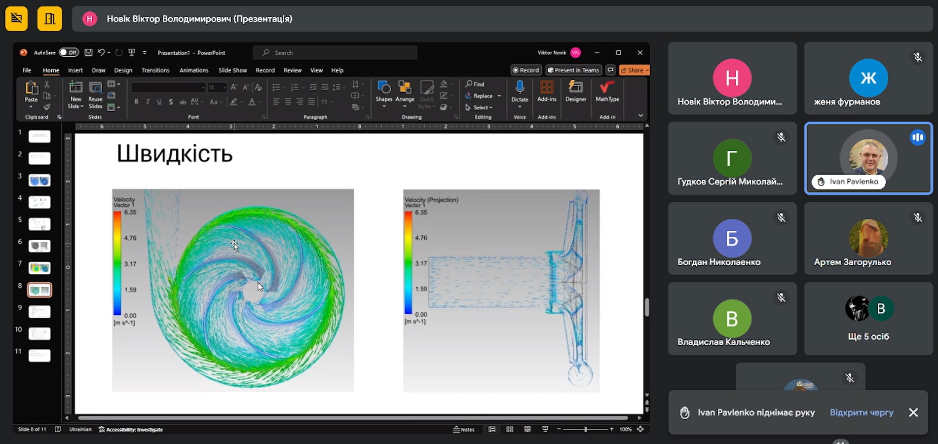Select slide 9 thumbnail
Image resolution: width=938 pixels, height=444 pixels.
[x=39, y=312]
